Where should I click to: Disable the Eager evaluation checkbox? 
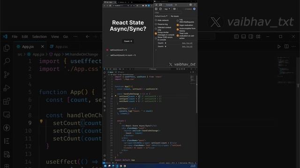pos(178,25)
